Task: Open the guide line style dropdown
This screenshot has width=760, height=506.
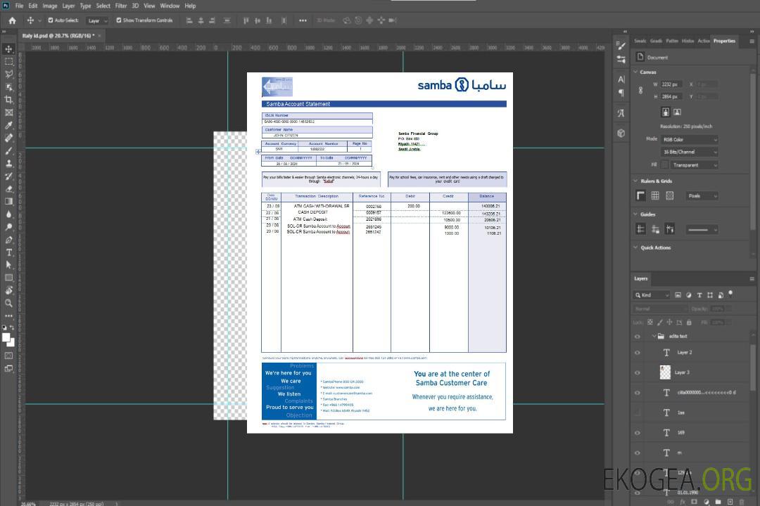Action: pos(702,230)
